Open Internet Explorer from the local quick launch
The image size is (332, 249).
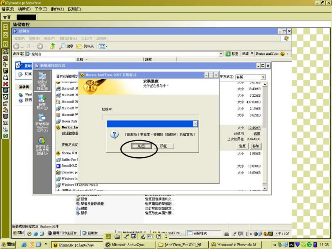tap(24, 245)
